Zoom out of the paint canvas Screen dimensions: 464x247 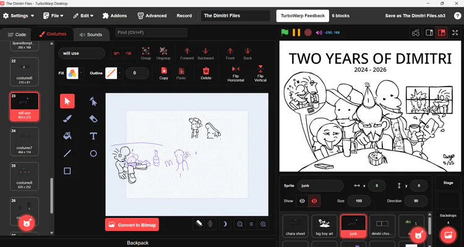pyautogui.click(x=240, y=224)
